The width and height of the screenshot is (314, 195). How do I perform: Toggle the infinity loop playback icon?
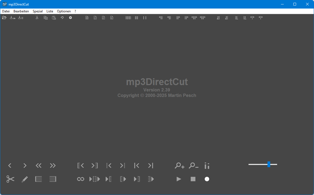(80, 179)
